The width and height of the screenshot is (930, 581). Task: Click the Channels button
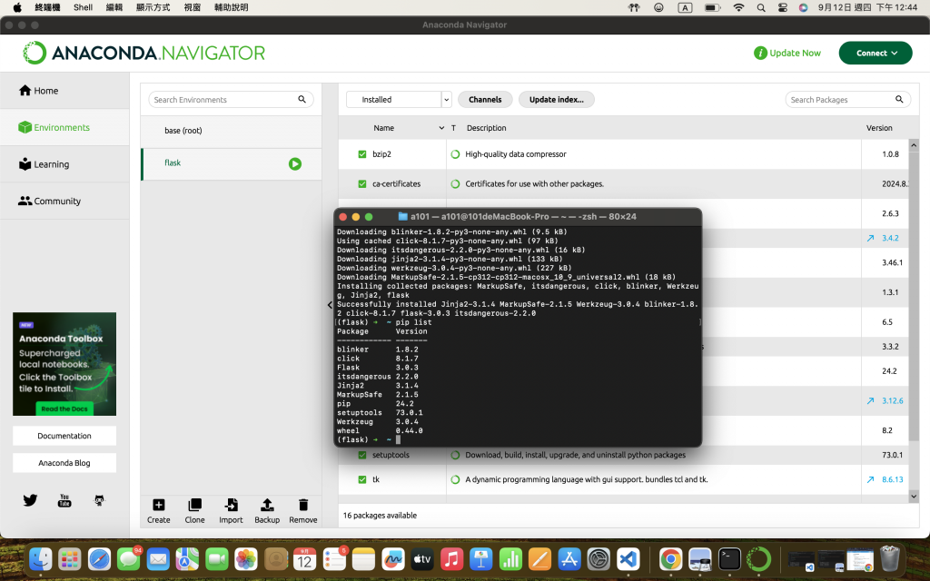coord(485,100)
